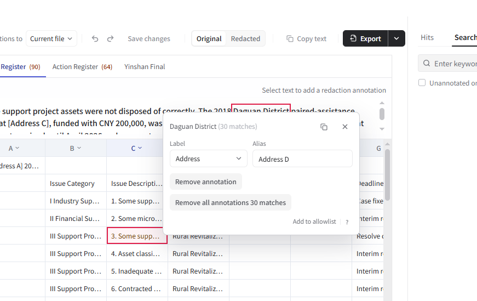Viewport: 477px width, 301px height.
Task: Open the Yinshan Final tab
Action: pyautogui.click(x=145, y=67)
